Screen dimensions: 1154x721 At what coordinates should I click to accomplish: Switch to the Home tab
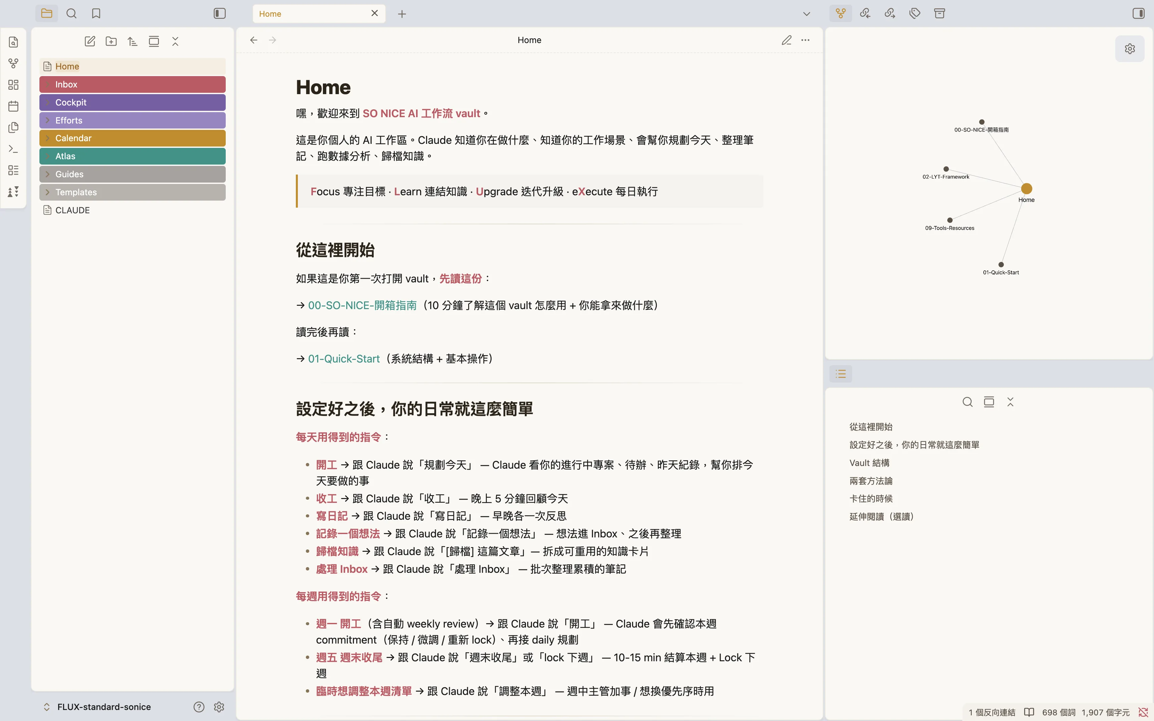(319, 14)
